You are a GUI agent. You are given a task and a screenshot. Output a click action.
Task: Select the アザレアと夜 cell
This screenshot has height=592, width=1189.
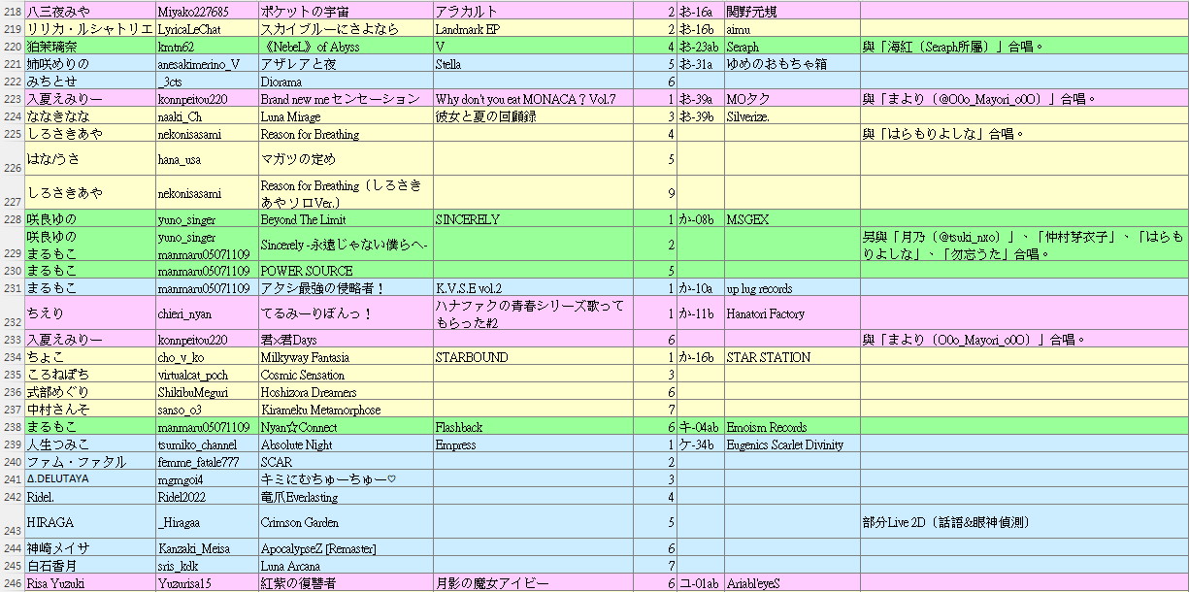345,64
